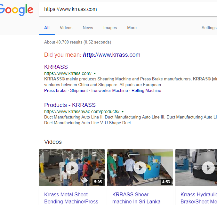The height and width of the screenshot is (205, 217).
Task: Click the green https://www.krrass.com/ URL
Action: (68, 73)
